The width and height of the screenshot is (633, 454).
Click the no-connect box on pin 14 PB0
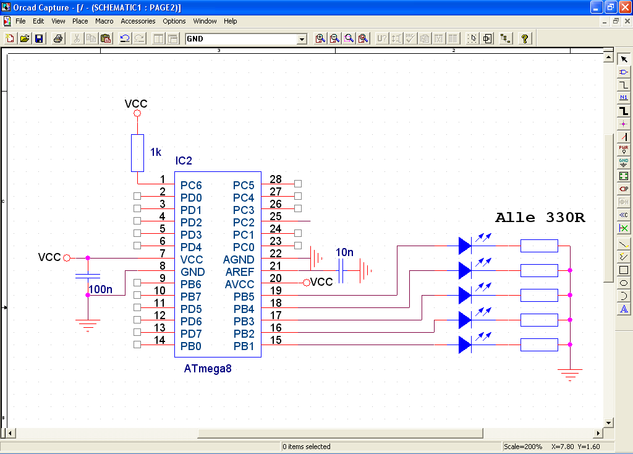point(137,345)
